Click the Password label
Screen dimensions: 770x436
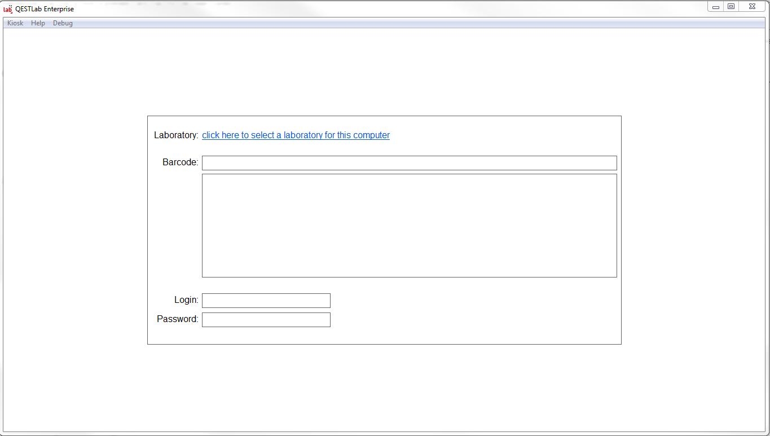coord(177,319)
